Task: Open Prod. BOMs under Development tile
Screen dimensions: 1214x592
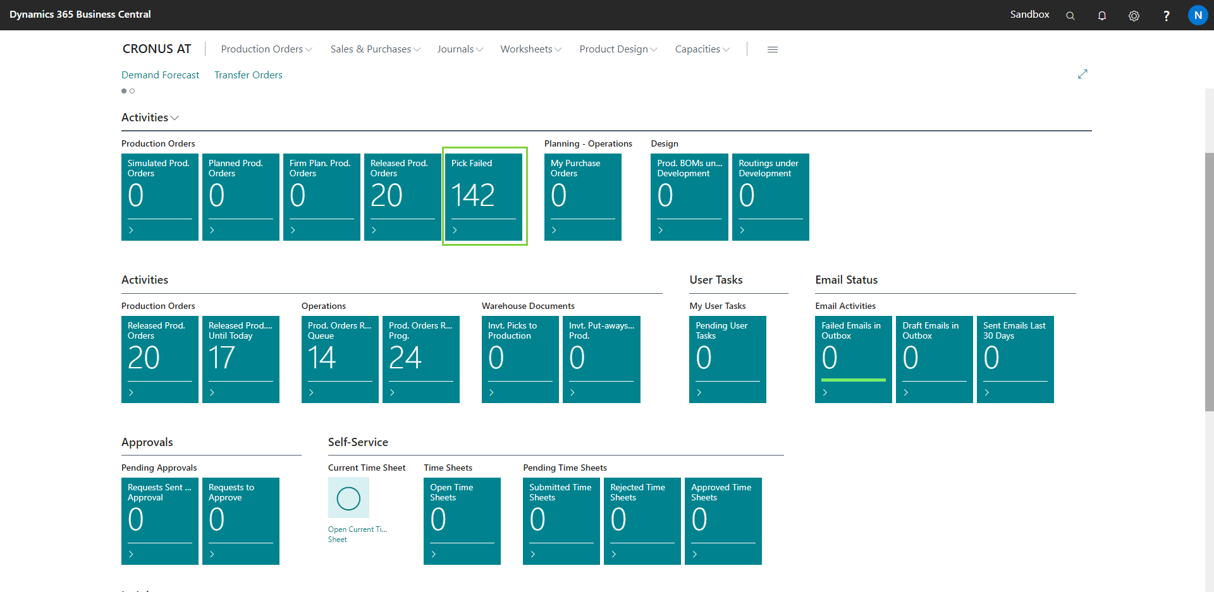Action: 689,197
